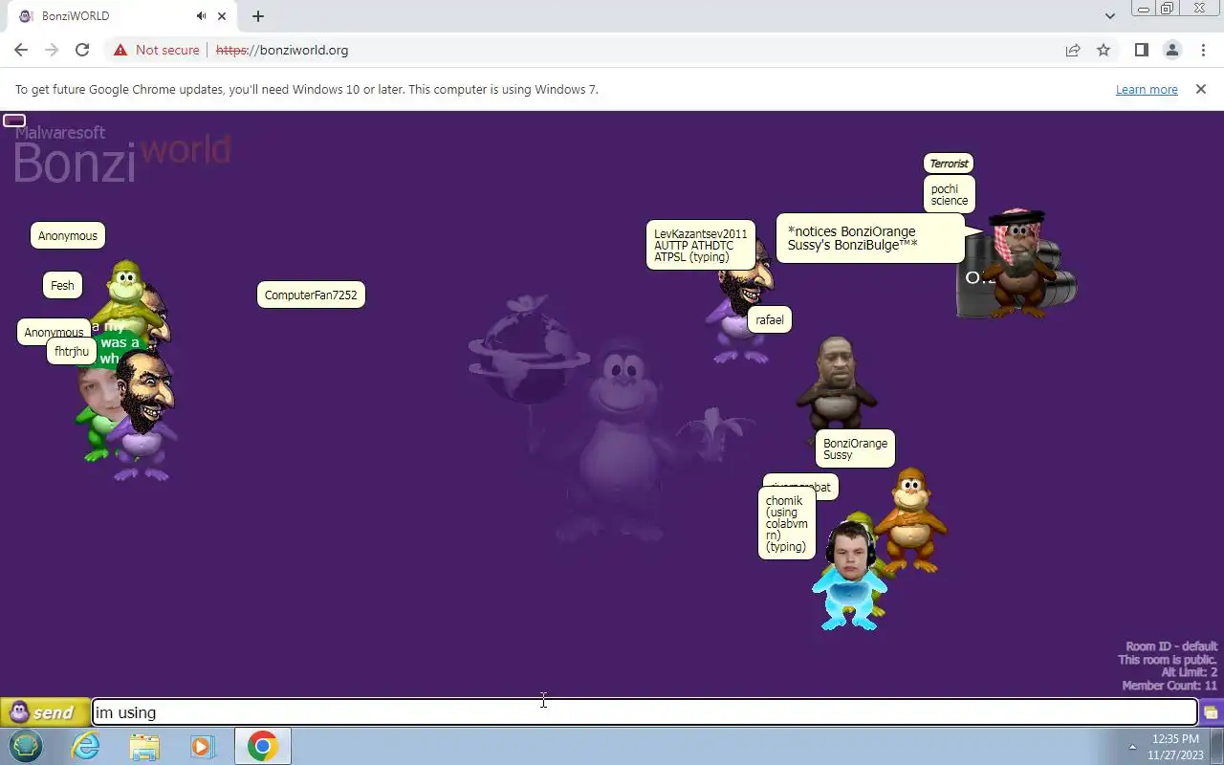Go back to the previous page
This screenshot has width=1224, height=765.
[21, 50]
